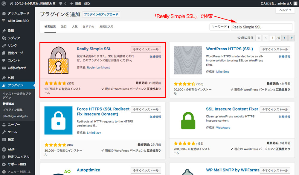Open Force HTTPS blue lock thumbnail
Viewport: 299px width, 175px height.
tap(58, 120)
